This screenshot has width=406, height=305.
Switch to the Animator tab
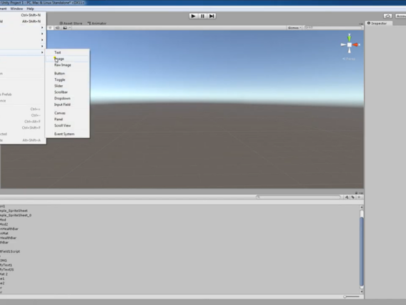pyautogui.click(x=96, y=24)
